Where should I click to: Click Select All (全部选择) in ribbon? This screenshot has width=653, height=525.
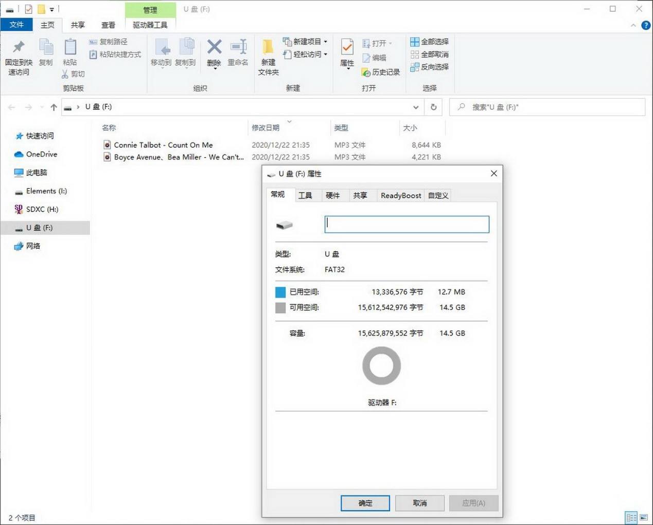[430, 42]
